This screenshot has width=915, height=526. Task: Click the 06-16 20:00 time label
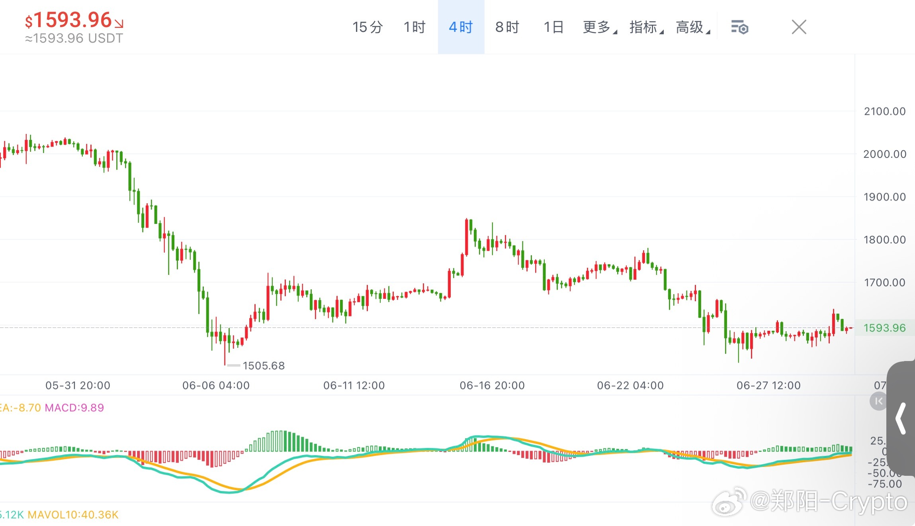tap(492, 385)
